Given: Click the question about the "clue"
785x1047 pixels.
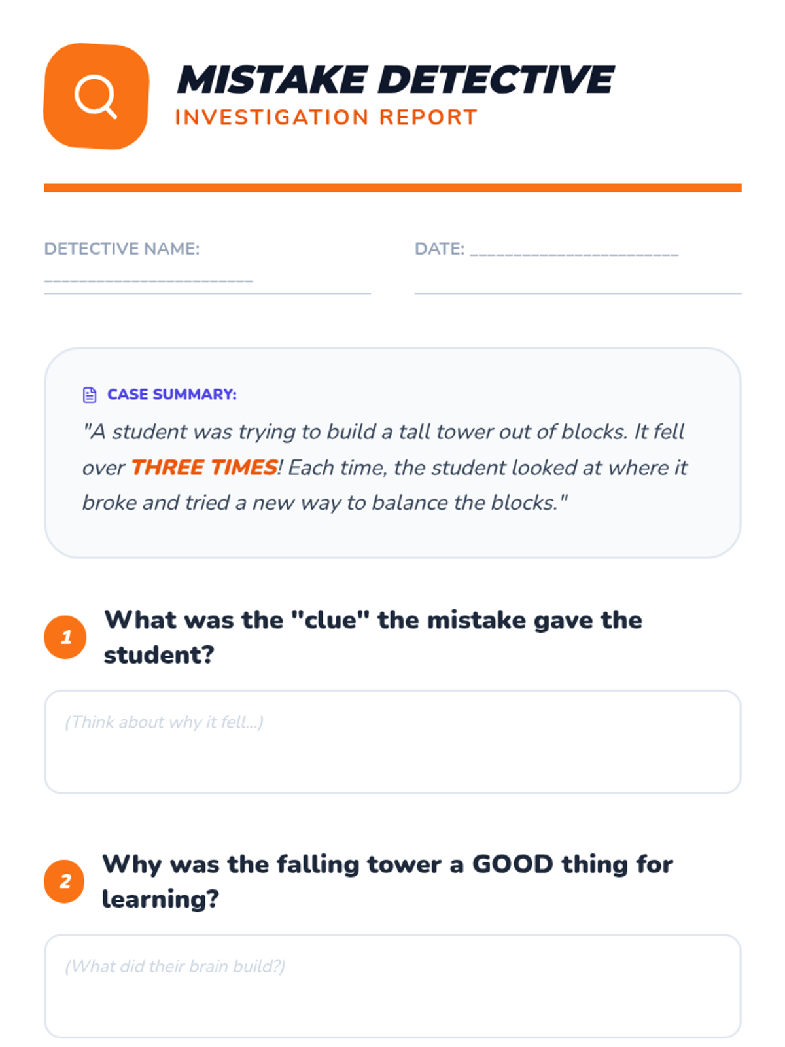Looking at the screenshot, I should (374, 637).
